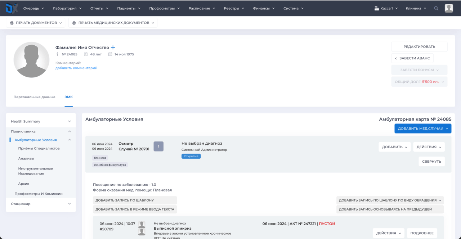Collapse Амбулаторные Условия tree node
The width and height of the screenshot is (461, 239).
point(70,140)
